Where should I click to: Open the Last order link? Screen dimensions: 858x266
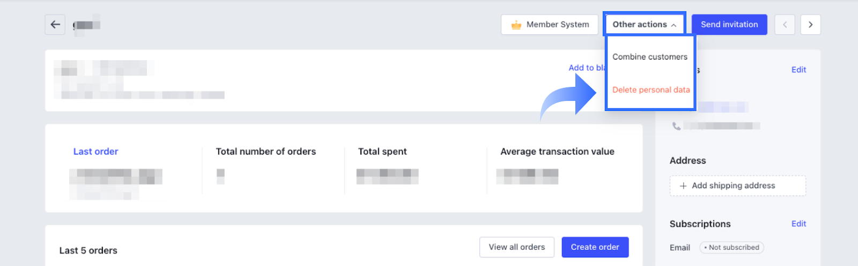95,152
